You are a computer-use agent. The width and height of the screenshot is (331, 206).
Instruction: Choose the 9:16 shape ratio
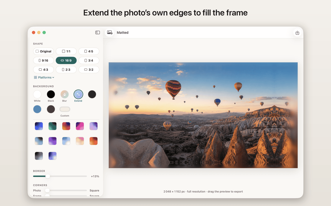click(43, 61)
